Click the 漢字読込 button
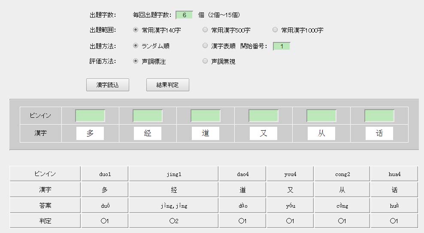424x233 pixels. point(107,85)
